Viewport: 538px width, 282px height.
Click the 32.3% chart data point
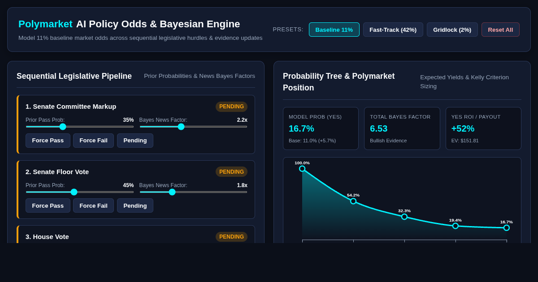(404, 217)
